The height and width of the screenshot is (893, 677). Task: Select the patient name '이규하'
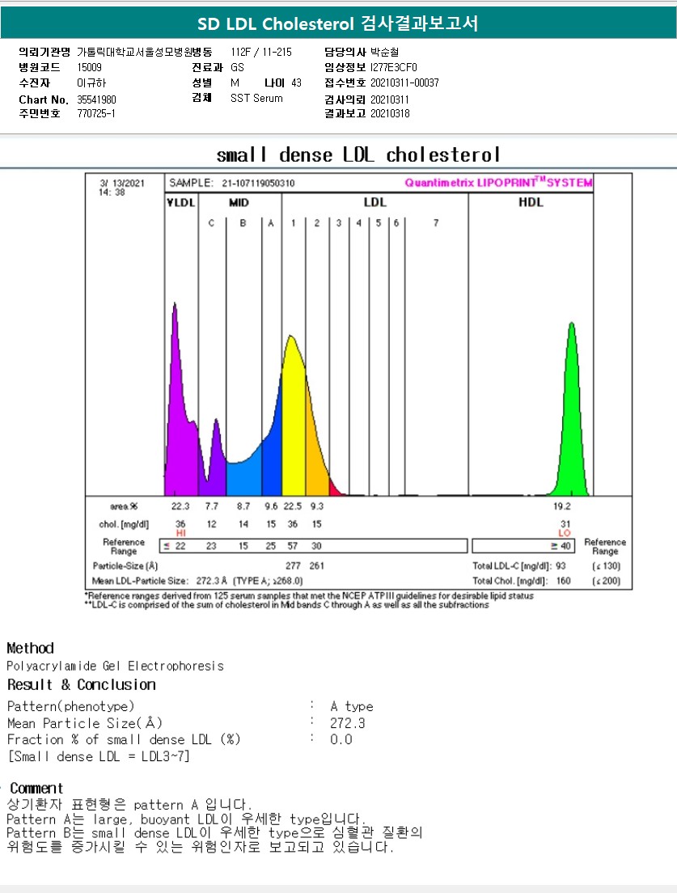point(91,83)
